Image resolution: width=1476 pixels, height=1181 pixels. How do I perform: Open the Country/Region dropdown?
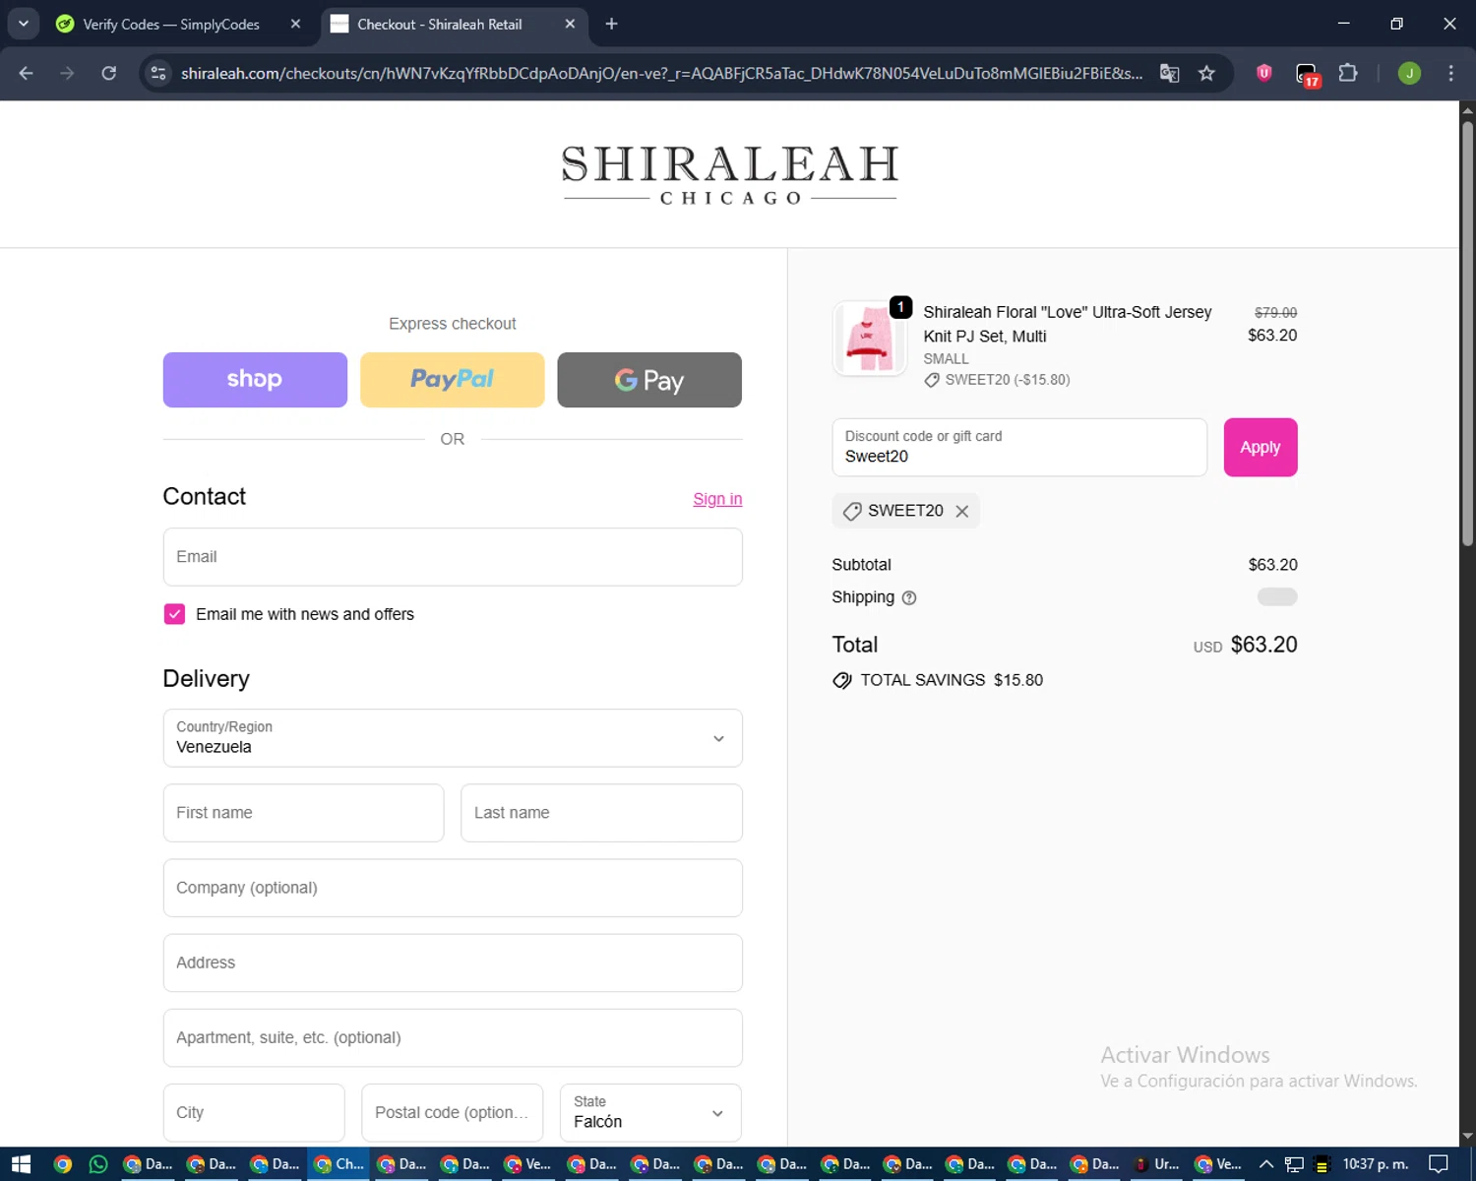click(x=453, y=738)
